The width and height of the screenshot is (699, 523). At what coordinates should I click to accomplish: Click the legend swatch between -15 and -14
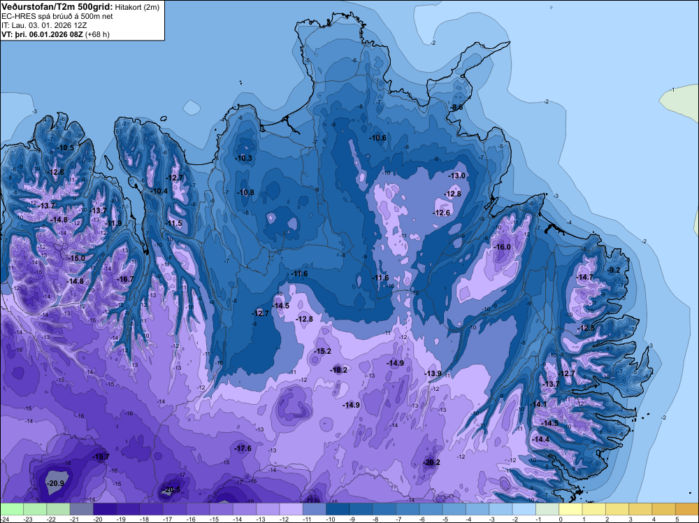point(221,509)
